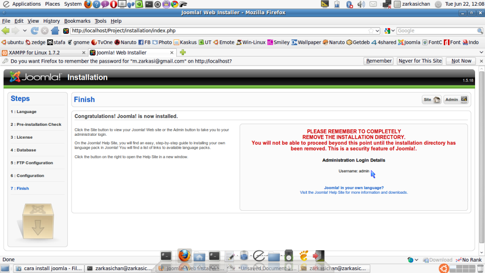Viewport: 485px width, 273px height.
Task: Open the terminal launcher in the top panel
Action: [149, 4]
